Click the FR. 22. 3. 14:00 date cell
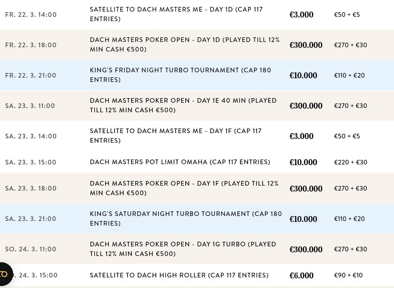394x288 pixels. (x=31, y=15)
